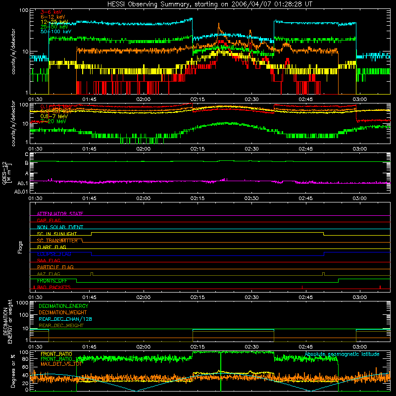
Task: Click '03:00' tick below the GOES-12 panel
Action: (360, 198)
